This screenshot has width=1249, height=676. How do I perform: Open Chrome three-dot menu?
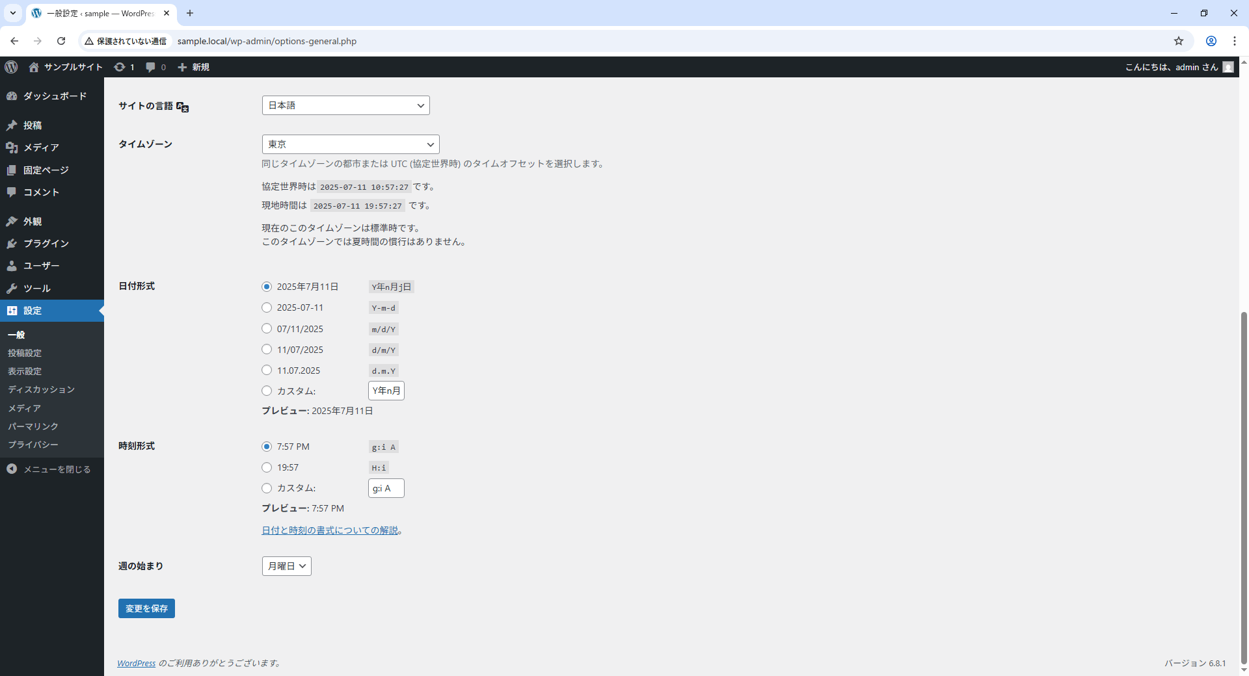(1235, 41)
